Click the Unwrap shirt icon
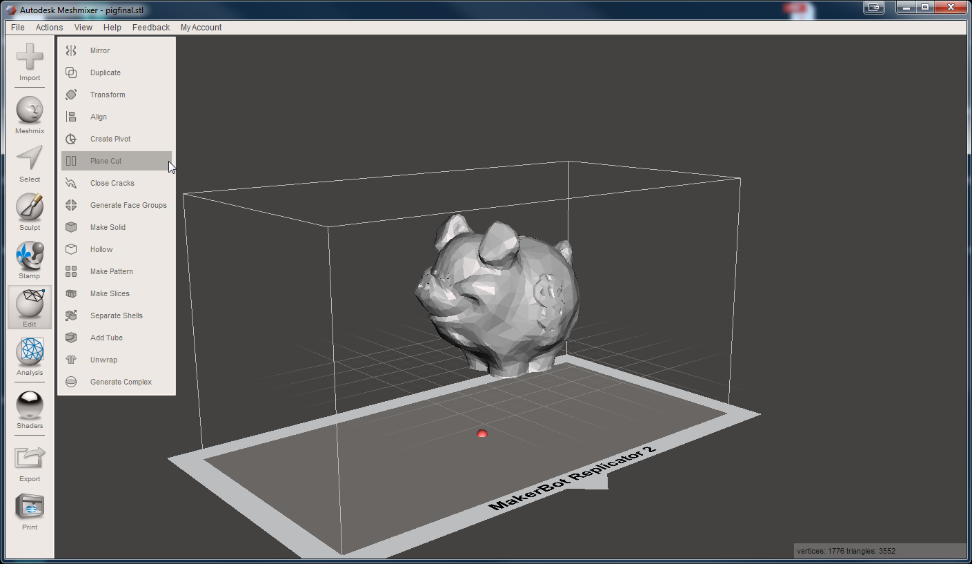 [x=71, y=360]
